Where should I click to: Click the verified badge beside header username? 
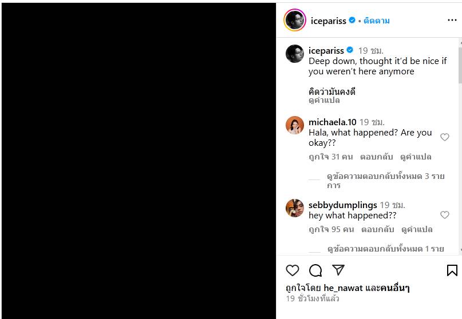click(352, 21)
